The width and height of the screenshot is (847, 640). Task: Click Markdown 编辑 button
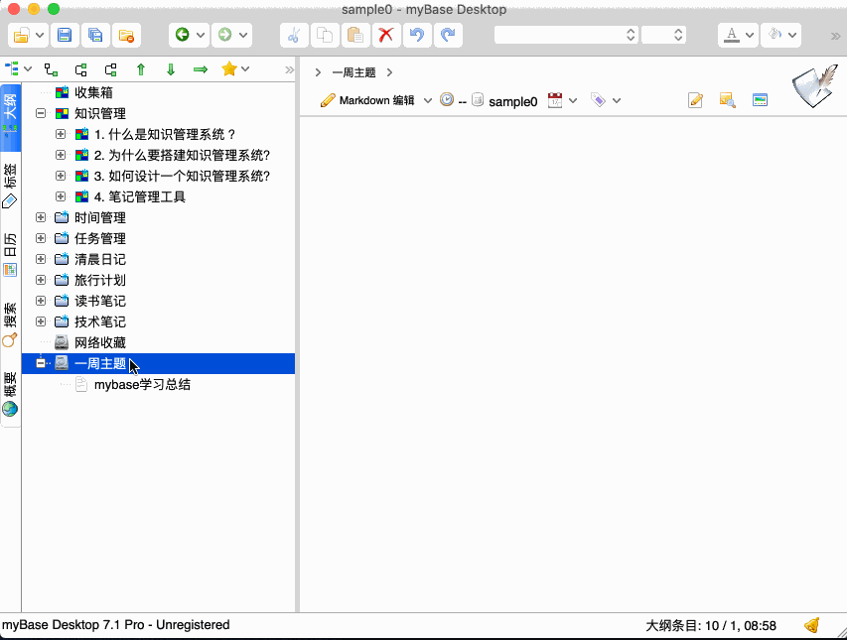pos(367,100)
